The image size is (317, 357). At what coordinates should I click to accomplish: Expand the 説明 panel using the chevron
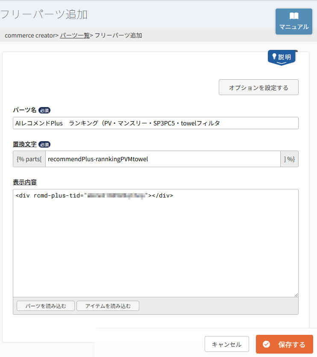[282, 63]
